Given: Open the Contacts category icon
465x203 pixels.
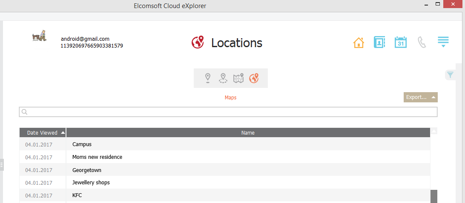Looking at the screenshot, I should click(x=379, y=42).
